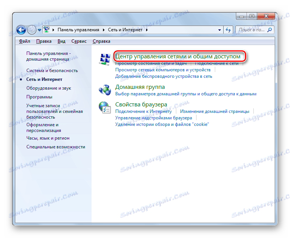Select Сеть и Интернет in sidebar
Image resolution: width=290 pixels, height=238 pixels.
(x=44, y=79)
